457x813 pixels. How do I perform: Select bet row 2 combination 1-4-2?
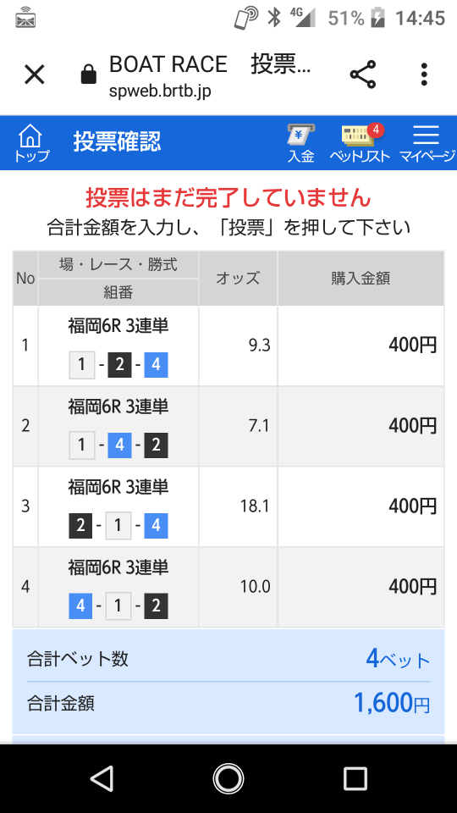point(118,445)
